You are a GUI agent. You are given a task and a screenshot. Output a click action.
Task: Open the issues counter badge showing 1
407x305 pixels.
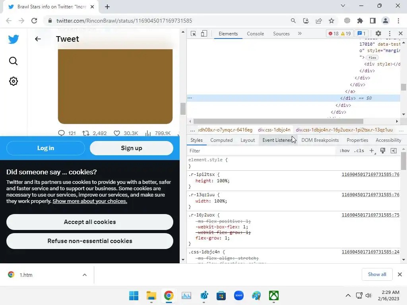(361, 33)
